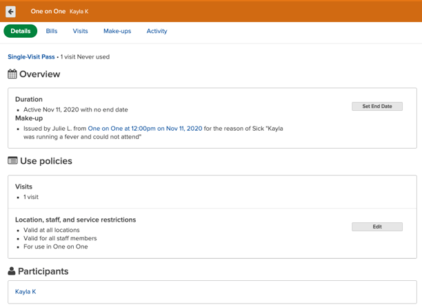Click the '1 visit Never used' status text

[x=85, y=57]
